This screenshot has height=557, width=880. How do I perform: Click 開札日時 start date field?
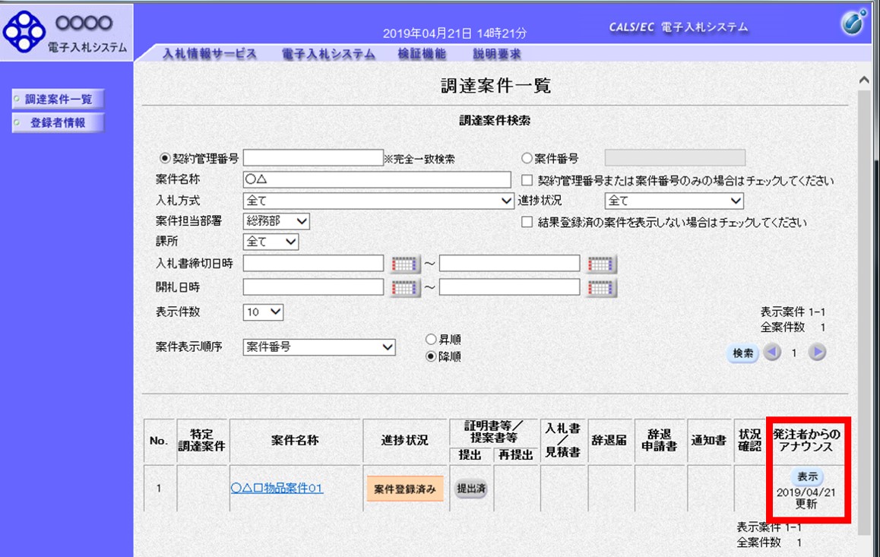pos(313,287)
